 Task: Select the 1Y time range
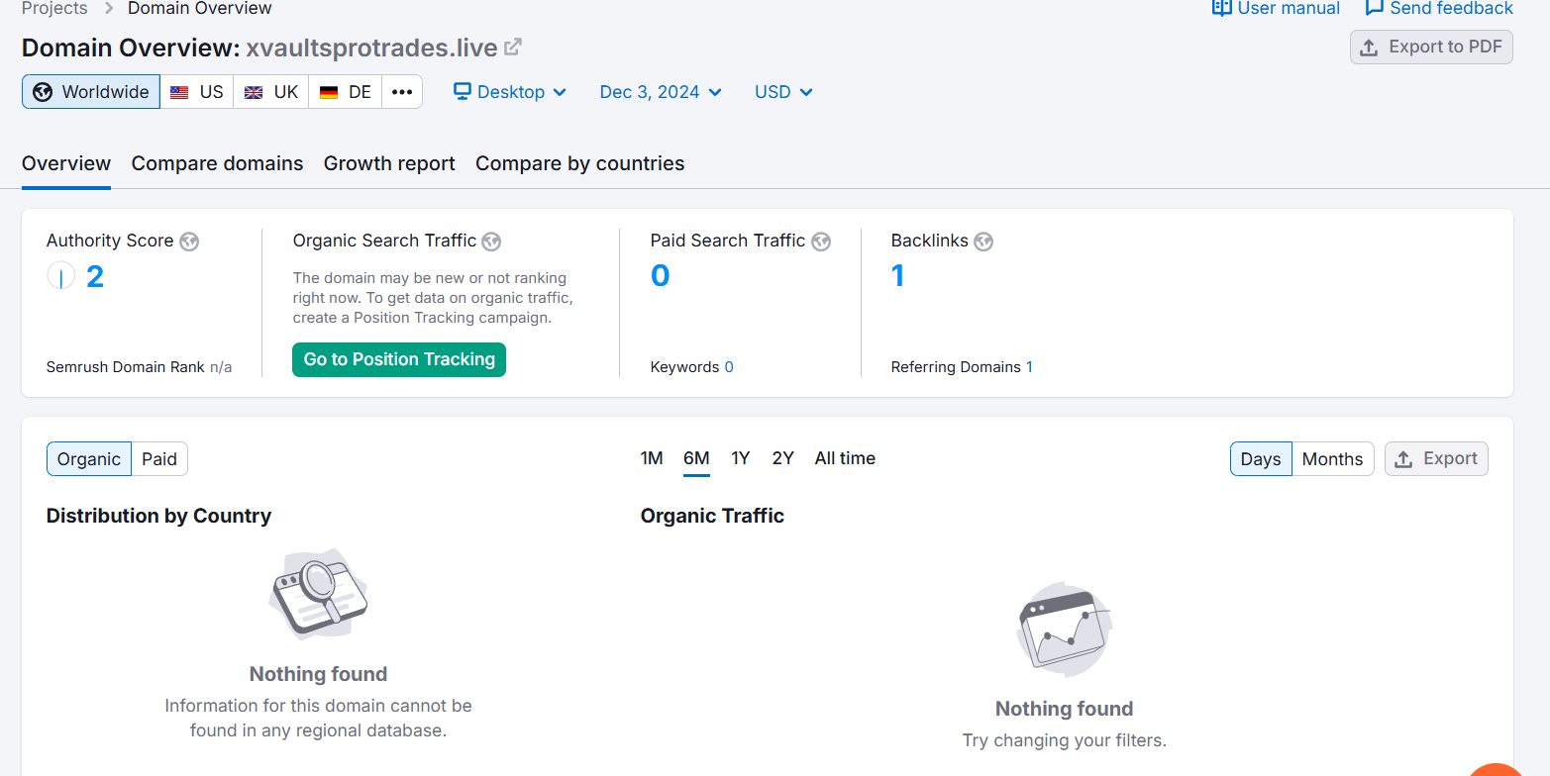point(741,458)
